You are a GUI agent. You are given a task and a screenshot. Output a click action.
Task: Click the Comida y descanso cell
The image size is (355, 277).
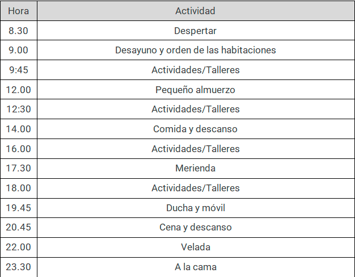[196, 129]
